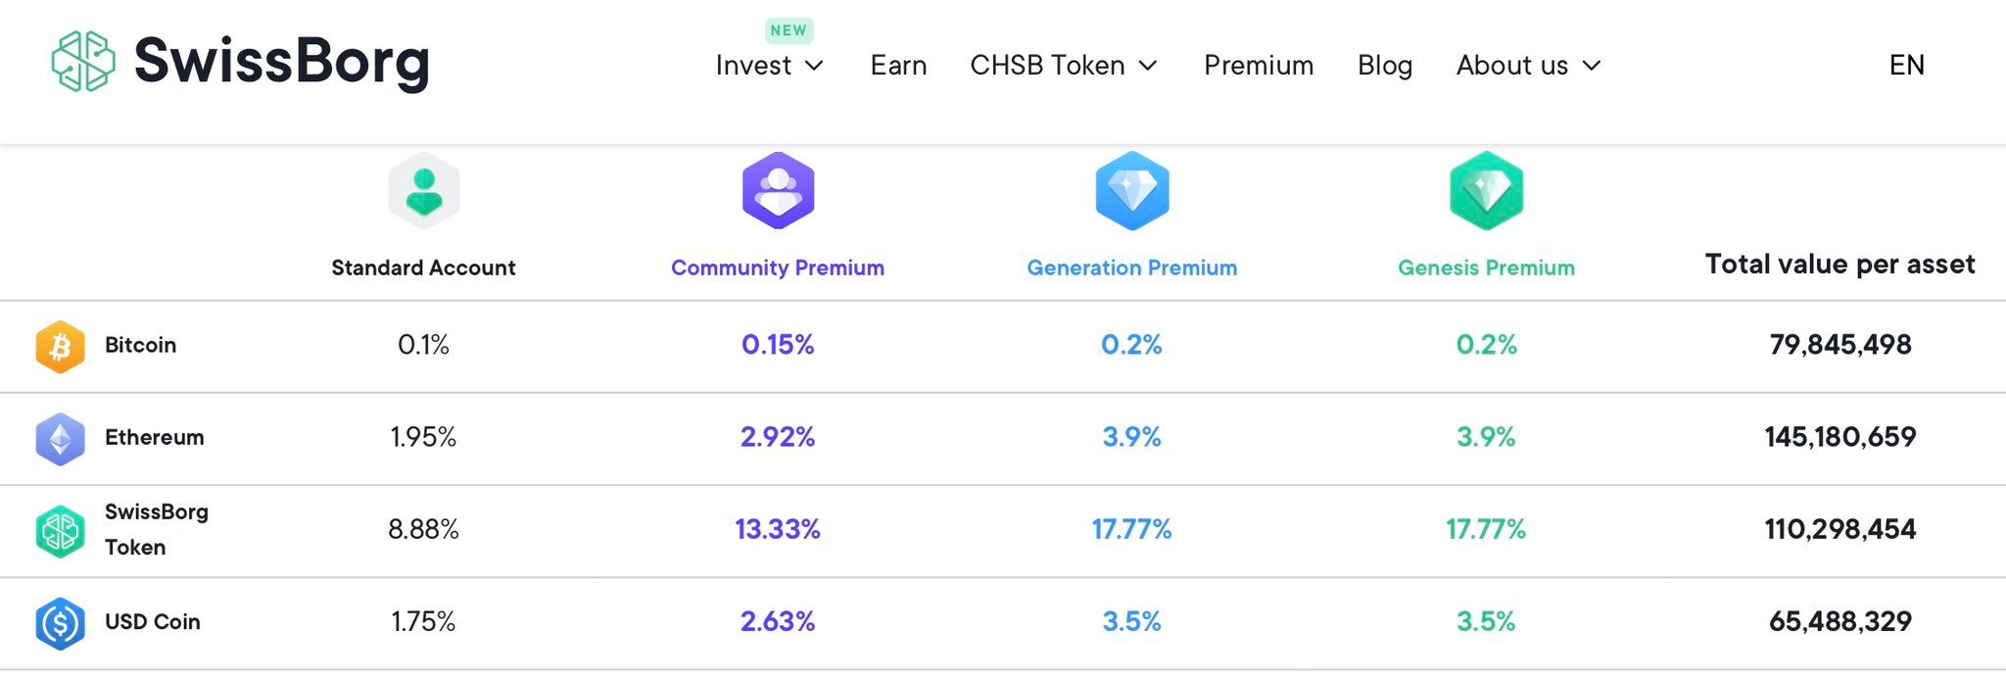Select the Standard Account avatar icon

424,191
